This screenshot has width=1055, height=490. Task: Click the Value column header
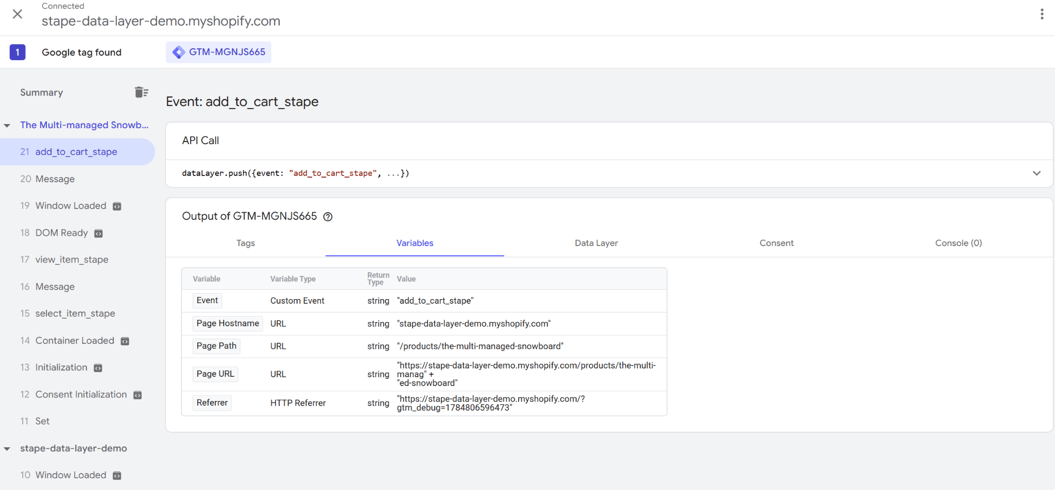406,279
